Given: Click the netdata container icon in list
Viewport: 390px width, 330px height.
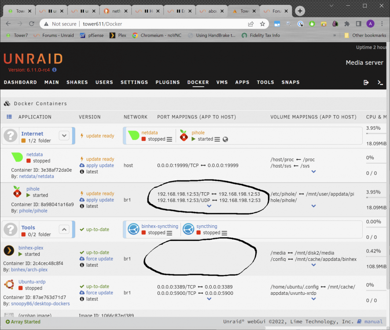Looking at the screenshot, I should (x=17, y=157).
